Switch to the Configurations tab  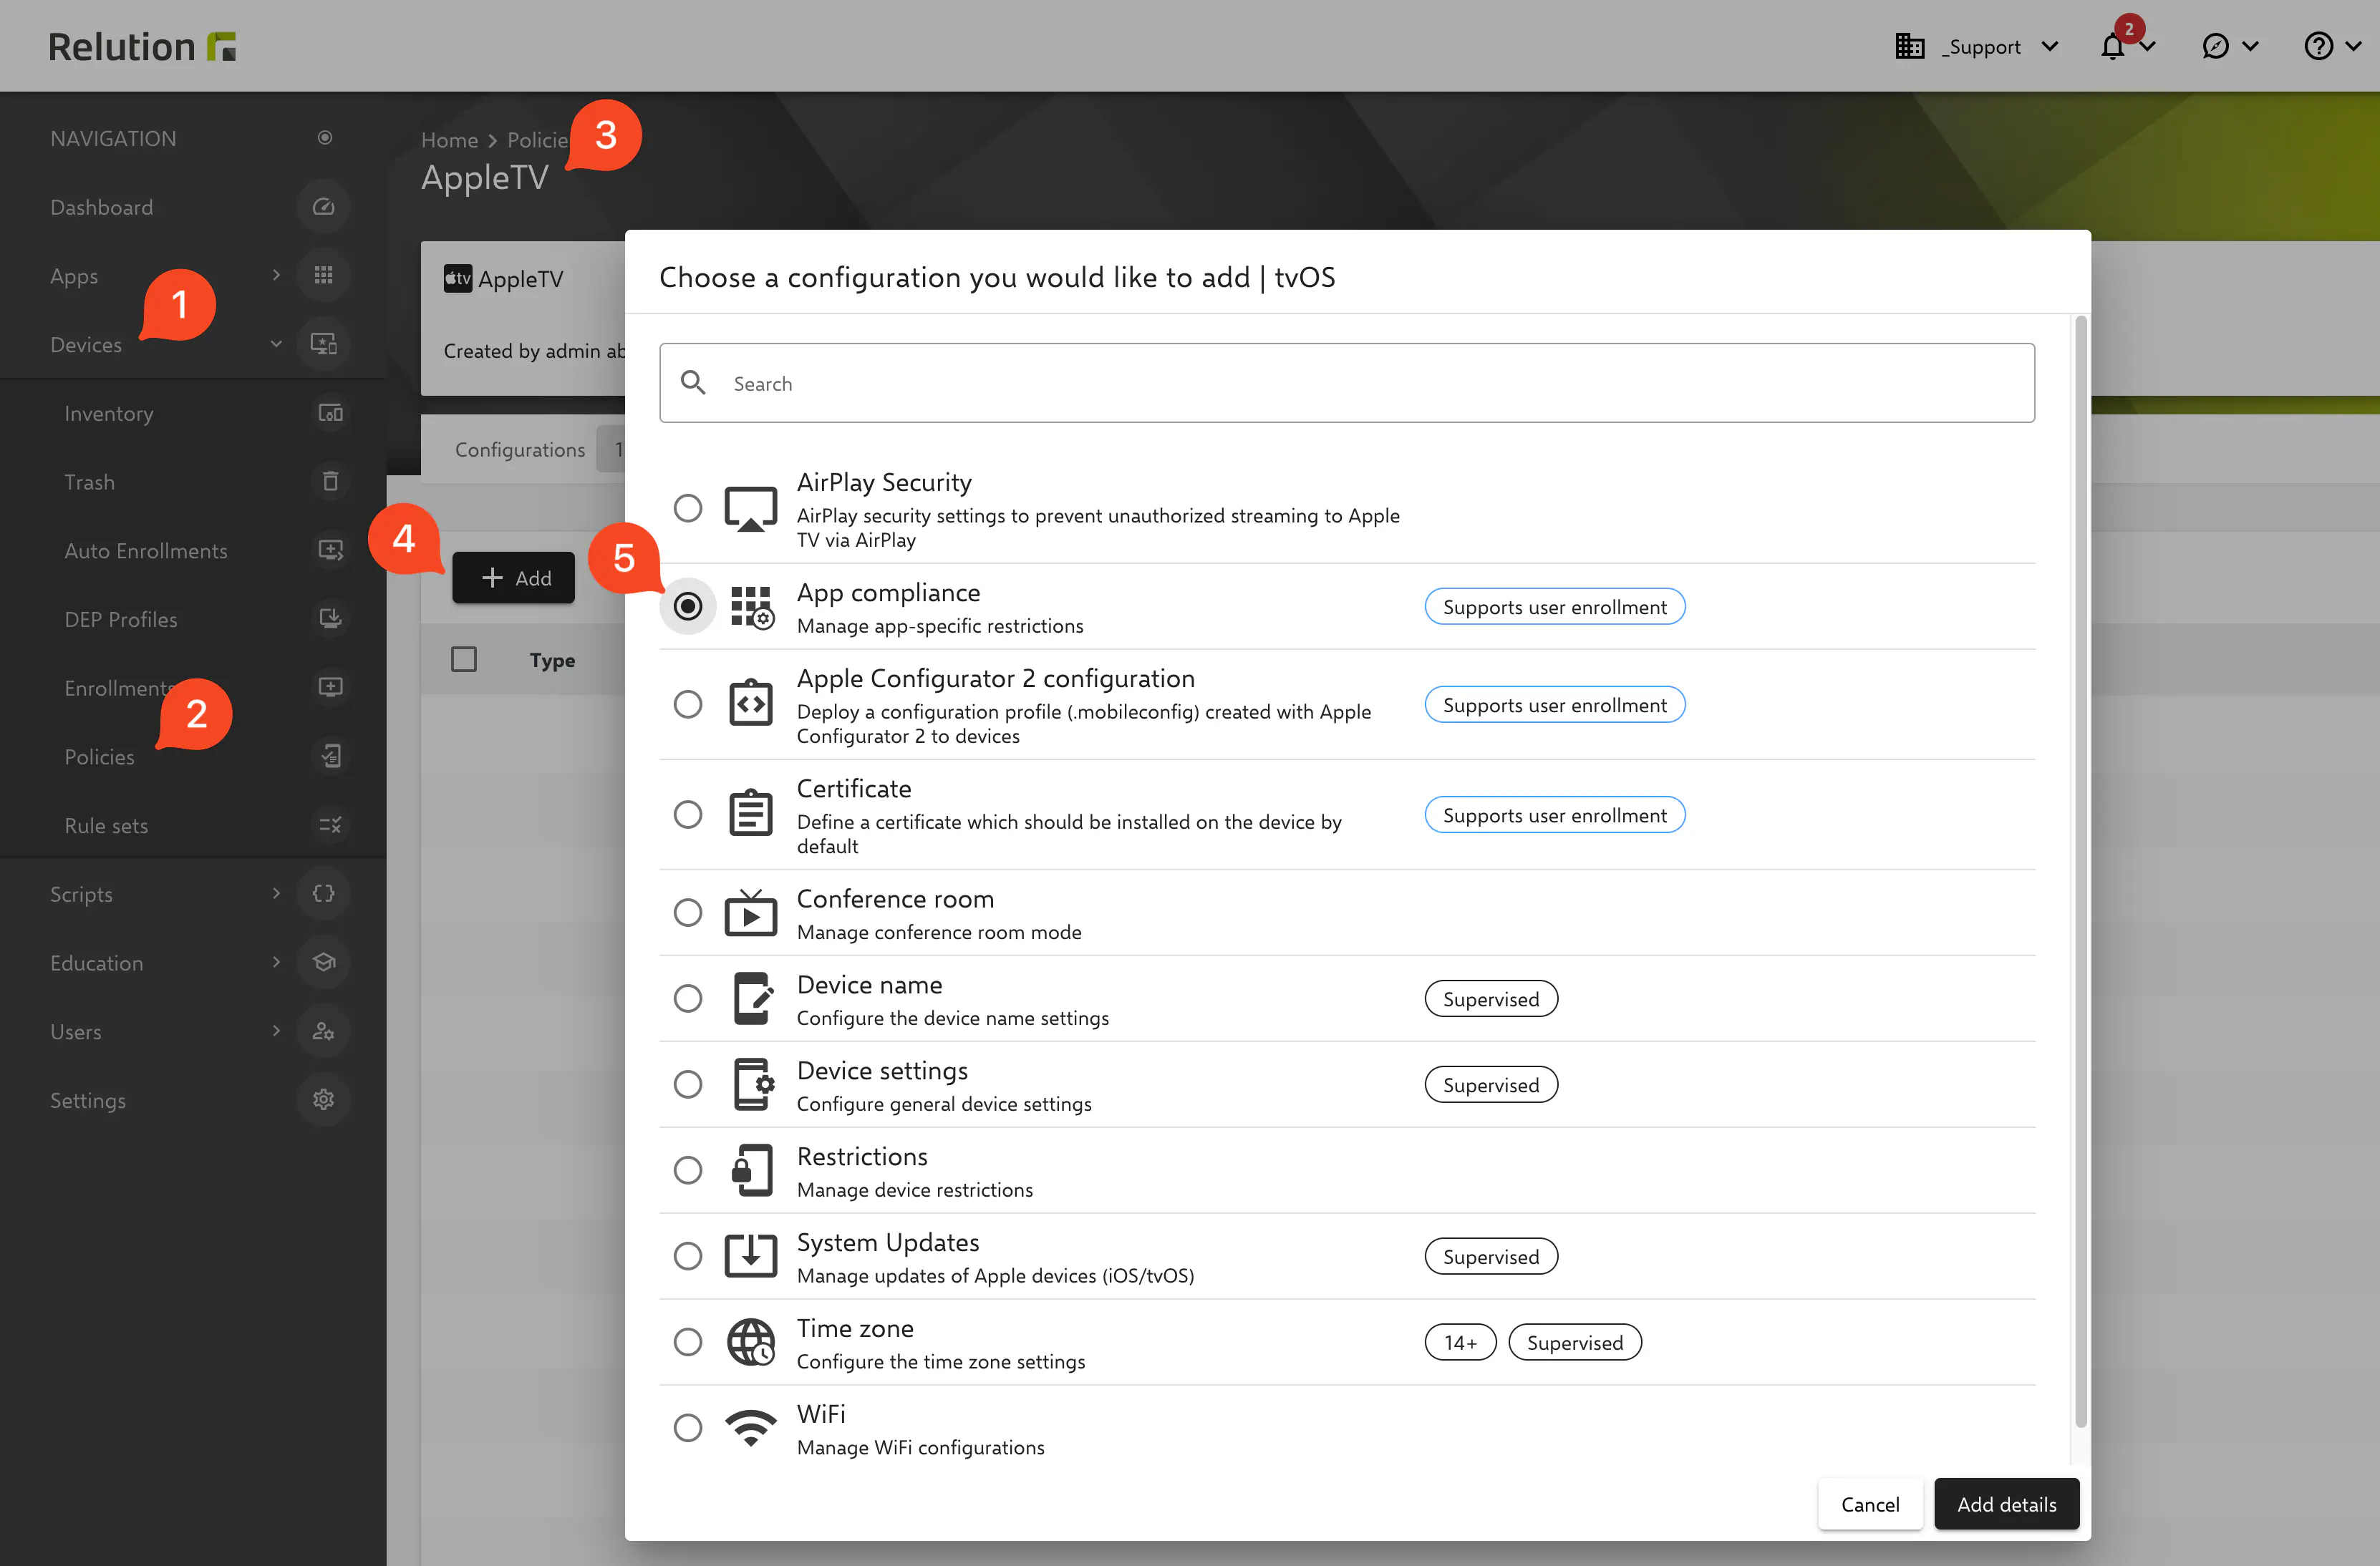pyautogui.click(x=519, y=449)
